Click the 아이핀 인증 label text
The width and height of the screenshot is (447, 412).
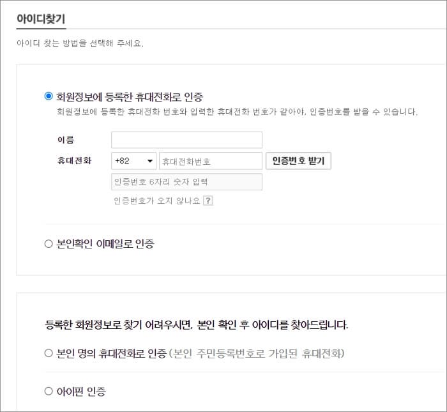click(81, 391)
